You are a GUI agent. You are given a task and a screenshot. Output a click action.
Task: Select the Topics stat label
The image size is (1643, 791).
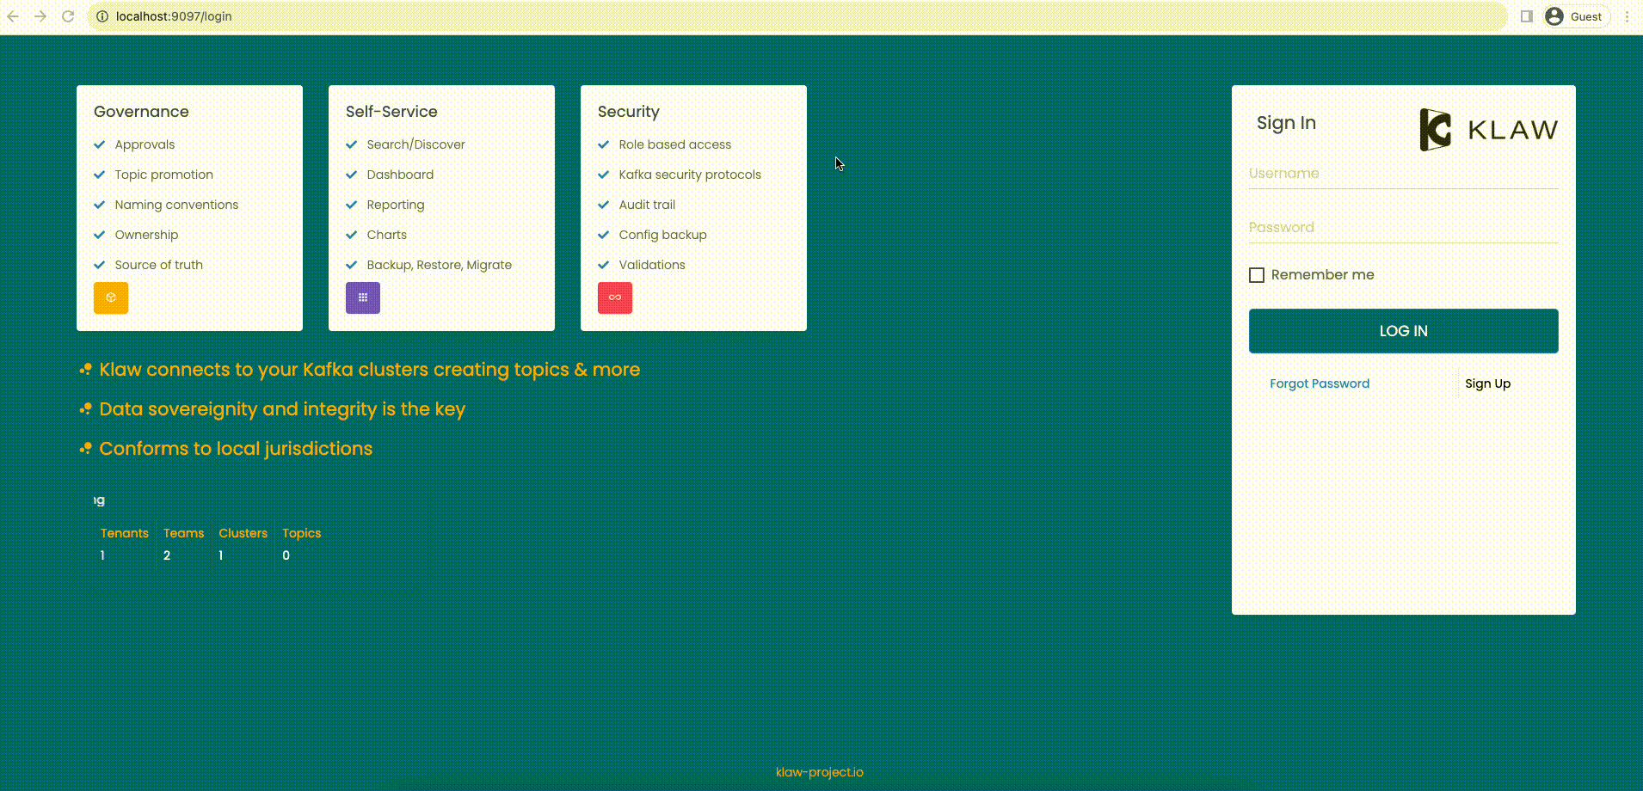click(x=301, y=532)
